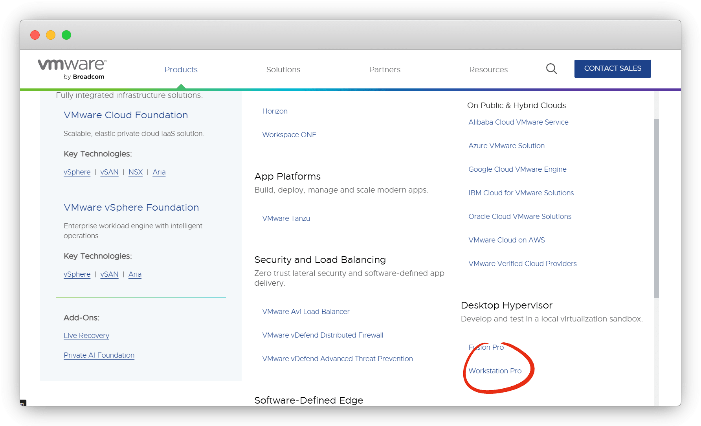The height and width of the screenshot is (426, 701).
Task: Open the Solutions menu
Action: click(x=283, y=70)
